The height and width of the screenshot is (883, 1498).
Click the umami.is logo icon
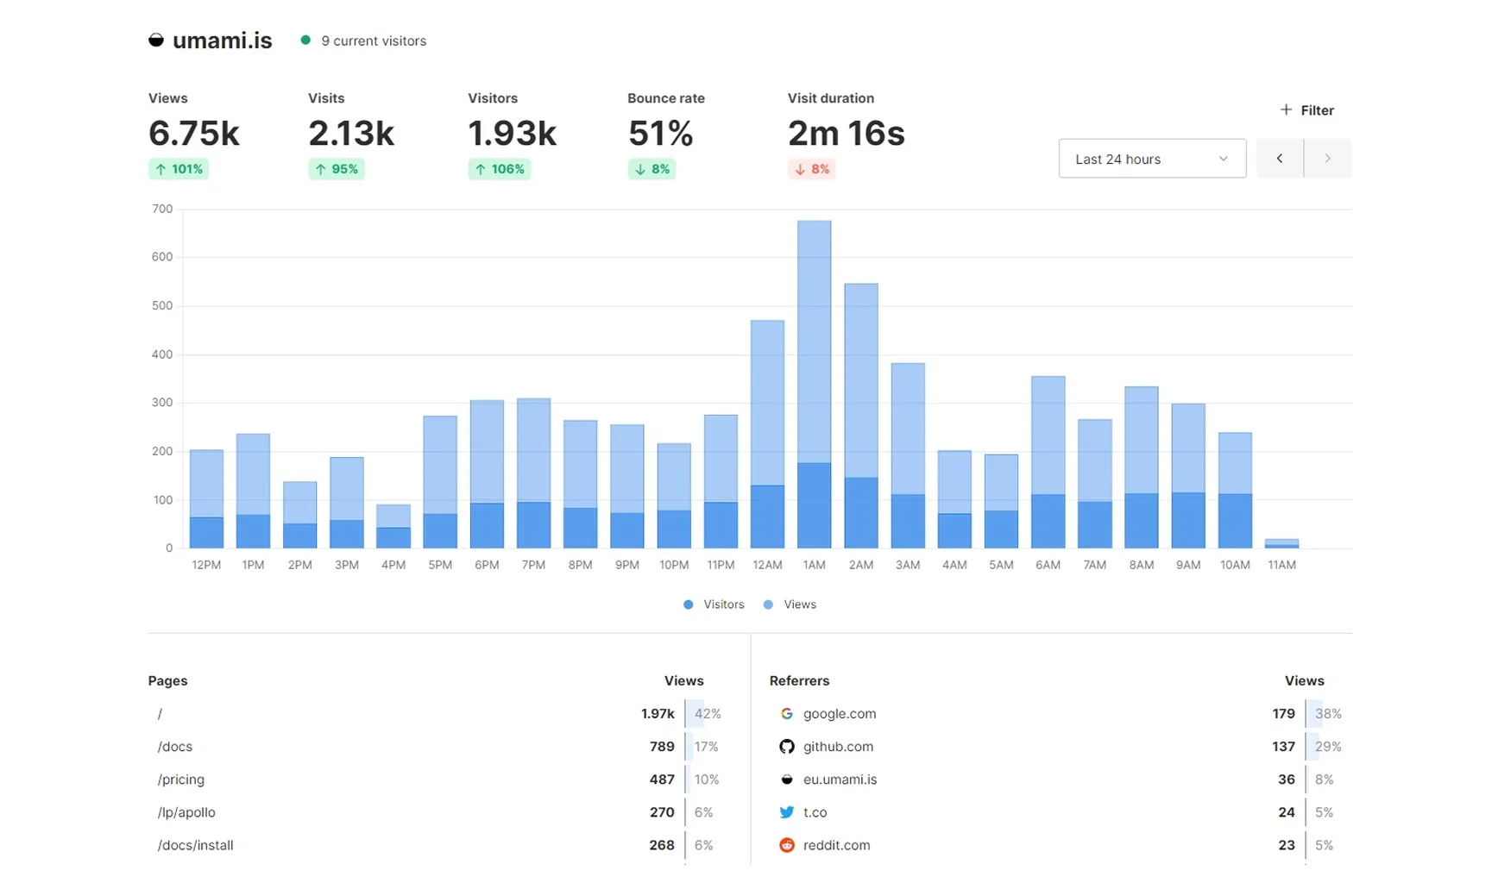[x=156, y=41]
